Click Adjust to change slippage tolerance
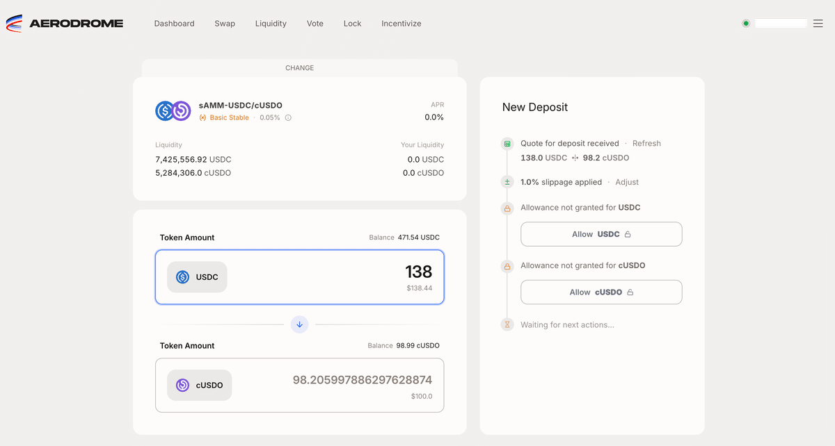The height and width of the screenshot is (446, 835). (626, 181)
